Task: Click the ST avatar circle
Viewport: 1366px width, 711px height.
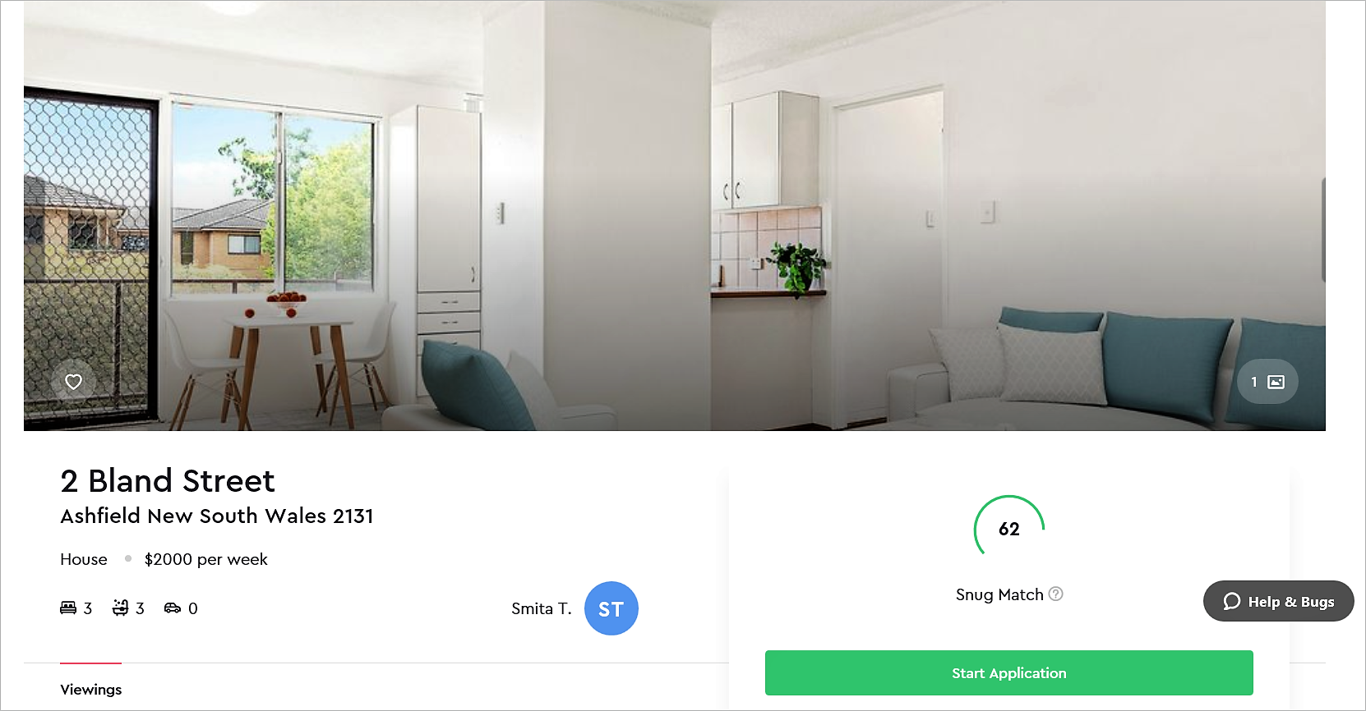Action: pos(611,608)
